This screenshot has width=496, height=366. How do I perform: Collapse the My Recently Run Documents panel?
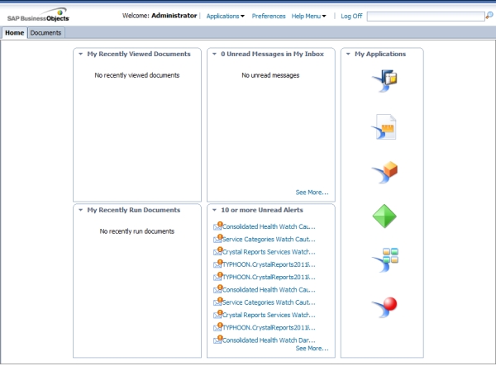tap(80, 210)
